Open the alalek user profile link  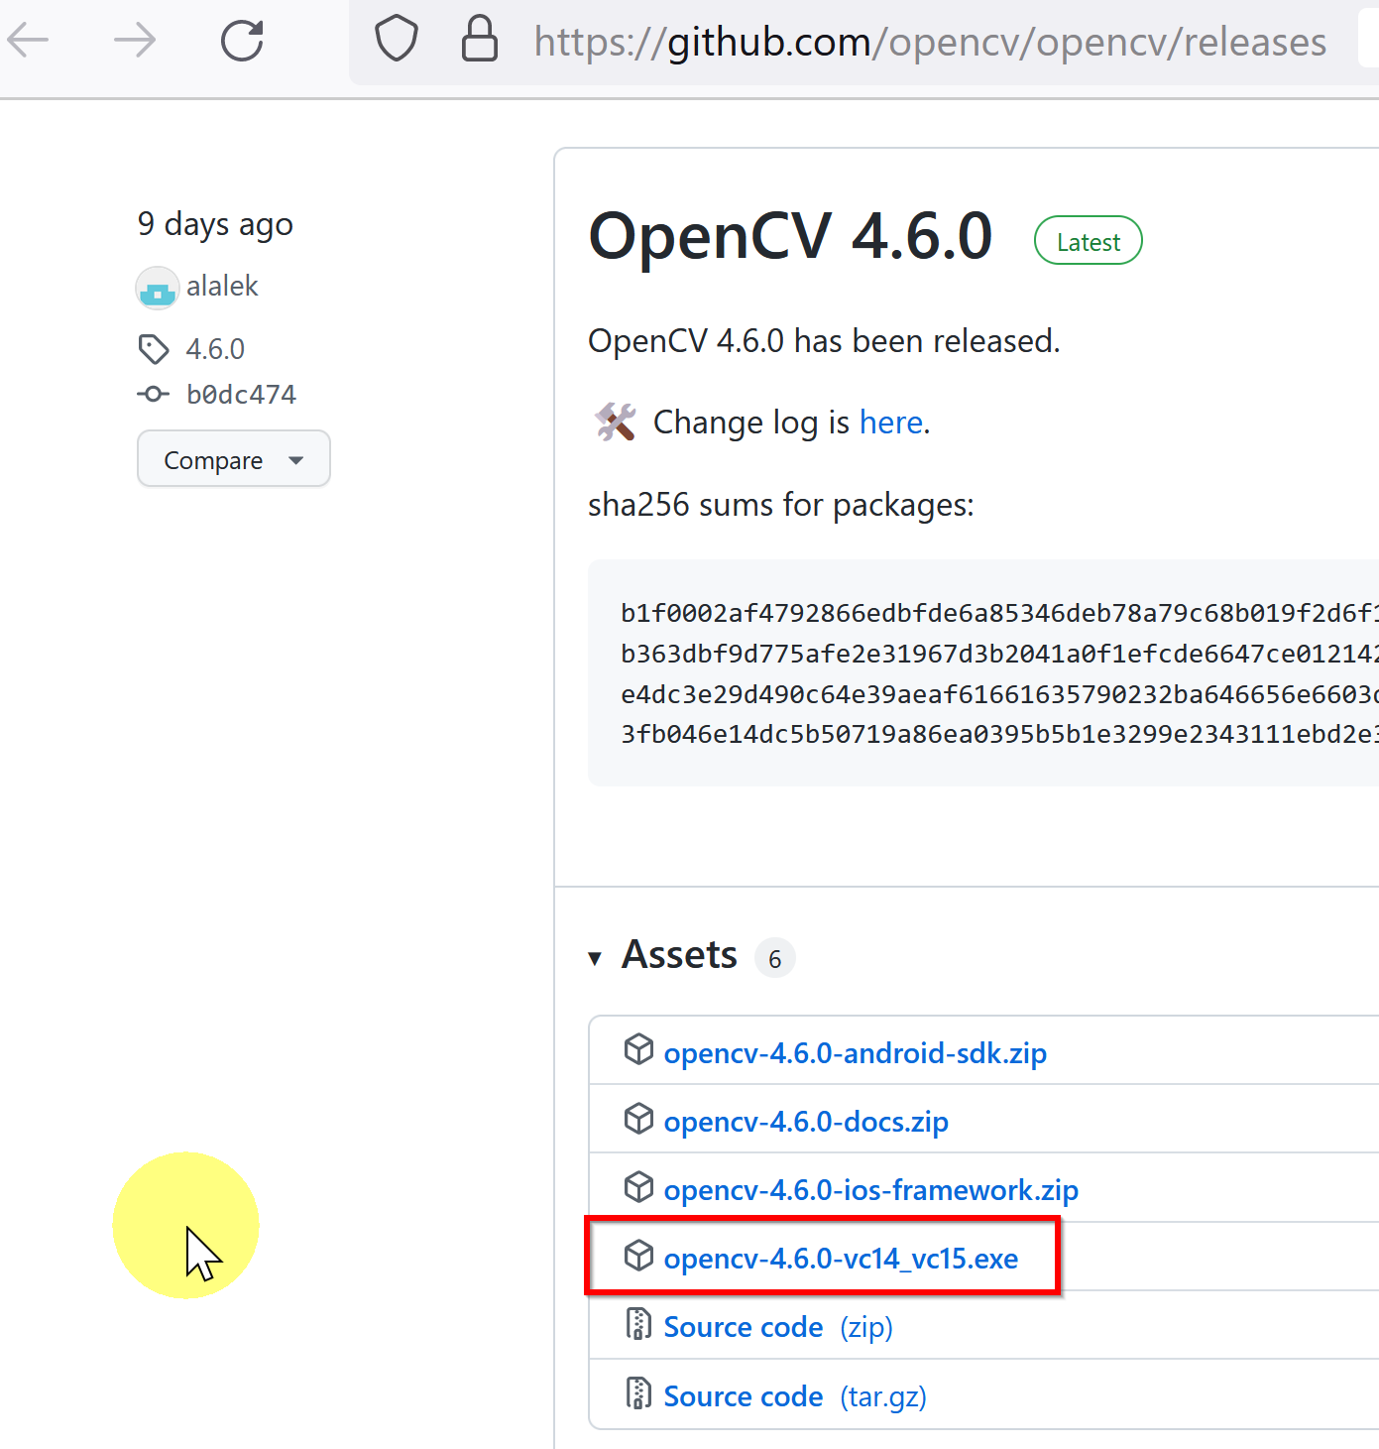(x=222, y=287)
